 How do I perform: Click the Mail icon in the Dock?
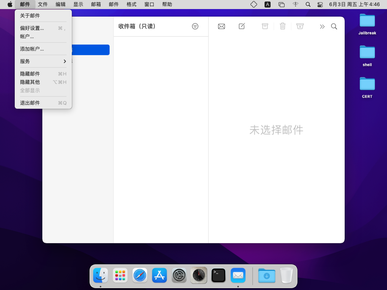click(x=238, y=275)
